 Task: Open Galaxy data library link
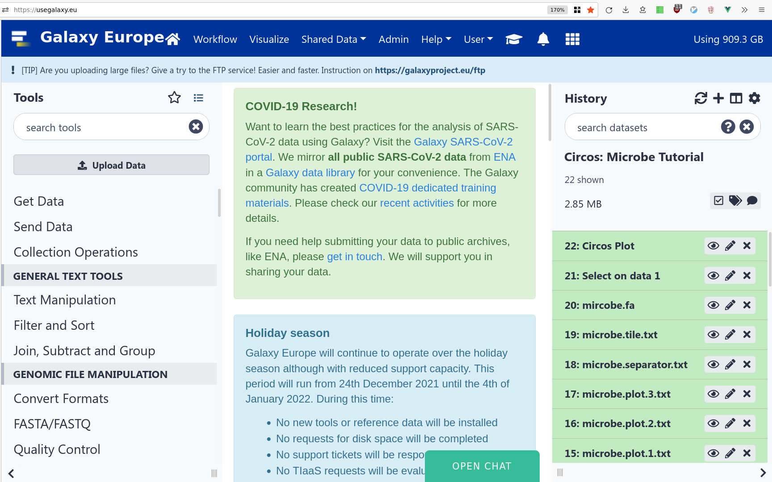coord(310,173)
